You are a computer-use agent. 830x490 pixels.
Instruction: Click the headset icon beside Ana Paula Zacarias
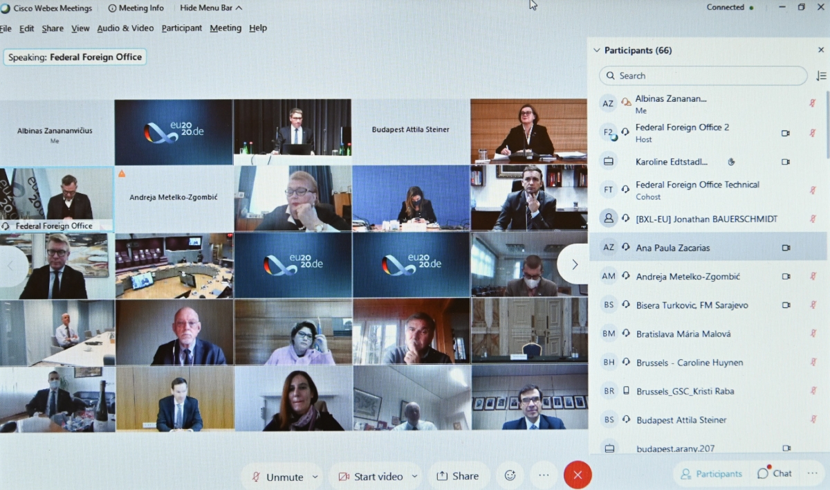point(625,247)
